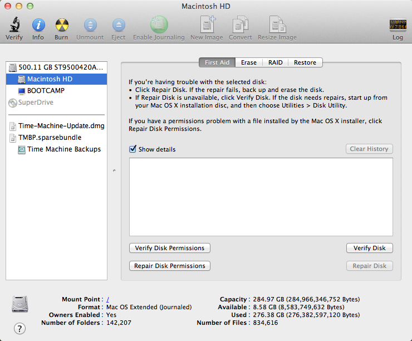Click the Convert toolbar icon
The height and width of the screenshot is (341, 412).
[x=241, y=24]
